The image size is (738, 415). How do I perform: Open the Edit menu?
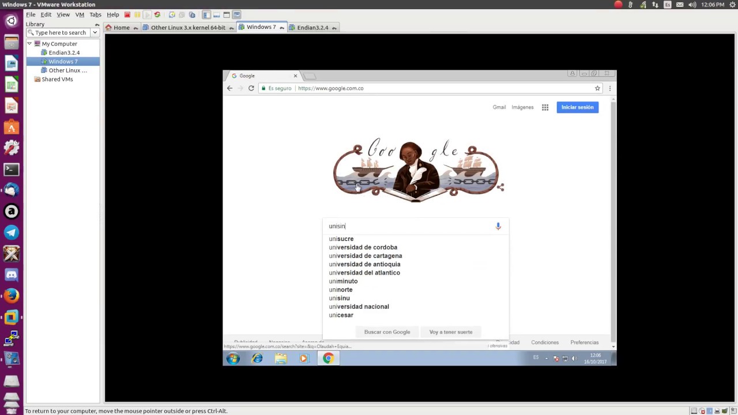pos(46,14)
